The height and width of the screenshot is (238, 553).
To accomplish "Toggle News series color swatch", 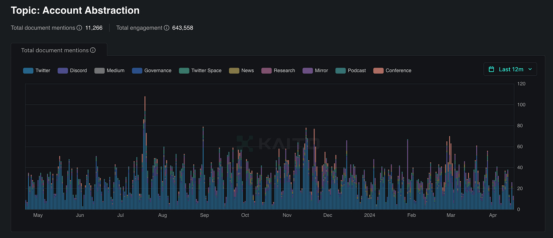I will (234, 70).
